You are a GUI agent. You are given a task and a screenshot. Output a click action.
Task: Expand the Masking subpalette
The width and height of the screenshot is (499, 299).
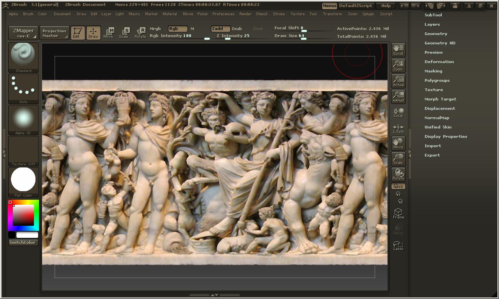(434, 71)
